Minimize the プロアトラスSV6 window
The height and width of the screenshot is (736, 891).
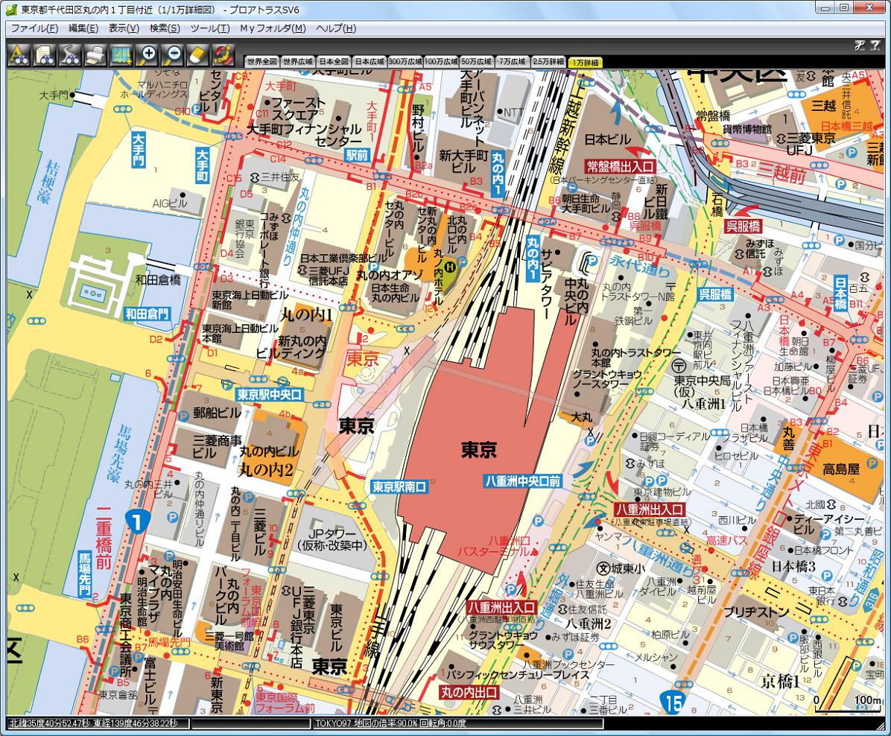click(x=825, y=7)
